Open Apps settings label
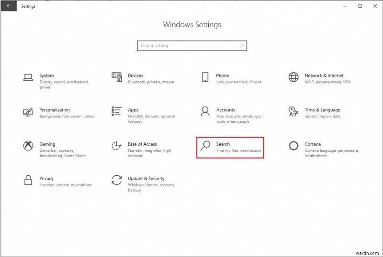Viewport: 383px width, 257px height. (133, 110)
